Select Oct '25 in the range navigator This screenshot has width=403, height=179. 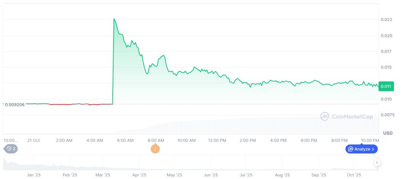point(354,175)
